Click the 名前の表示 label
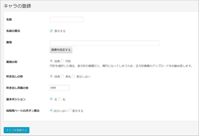The width and height of the screenshot is (199, 136). point(13,31)
